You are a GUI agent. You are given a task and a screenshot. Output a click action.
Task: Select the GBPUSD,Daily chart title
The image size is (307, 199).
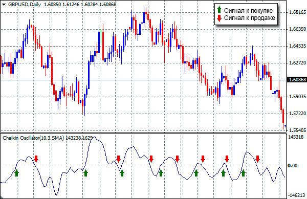tap(25, 4)
